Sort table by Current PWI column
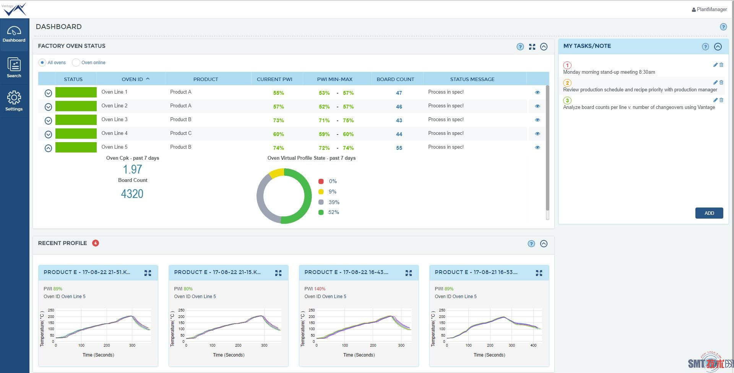Screen dimensions: 734x373 (274, 79)
